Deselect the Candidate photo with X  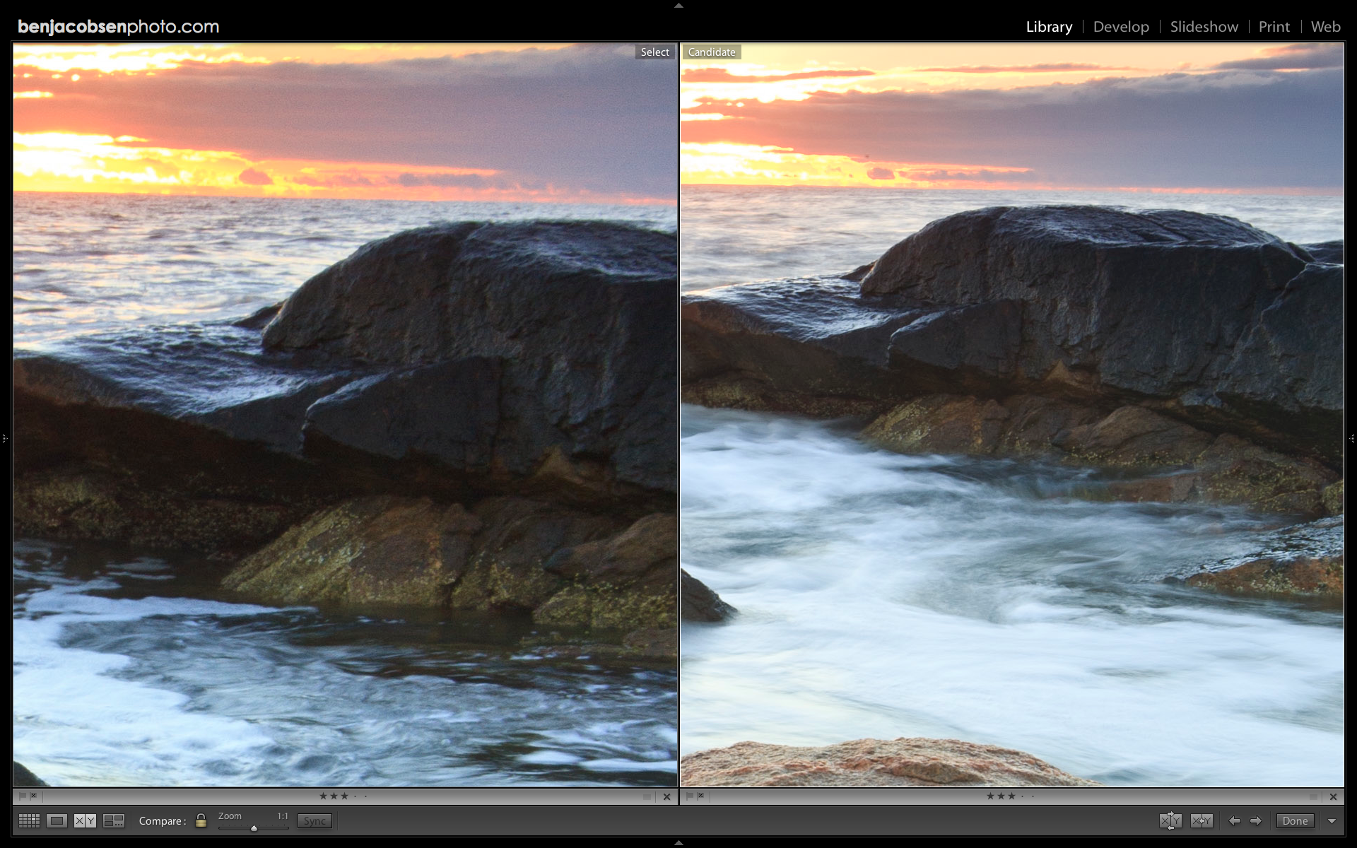(x=1333, y=796)
